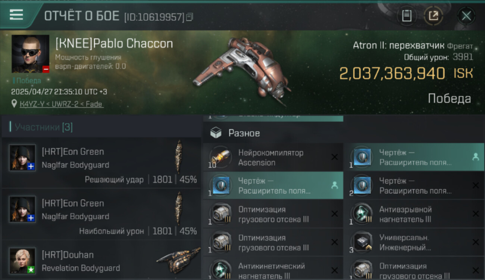The image size is (485, 280).
Task: Copy the battle report ID
Action: pyautogui.click(x=190, y=17)
